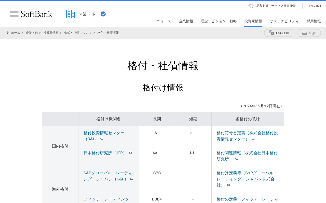Open the 採用情報 menu
326x203 pixels.
point(314,21)
